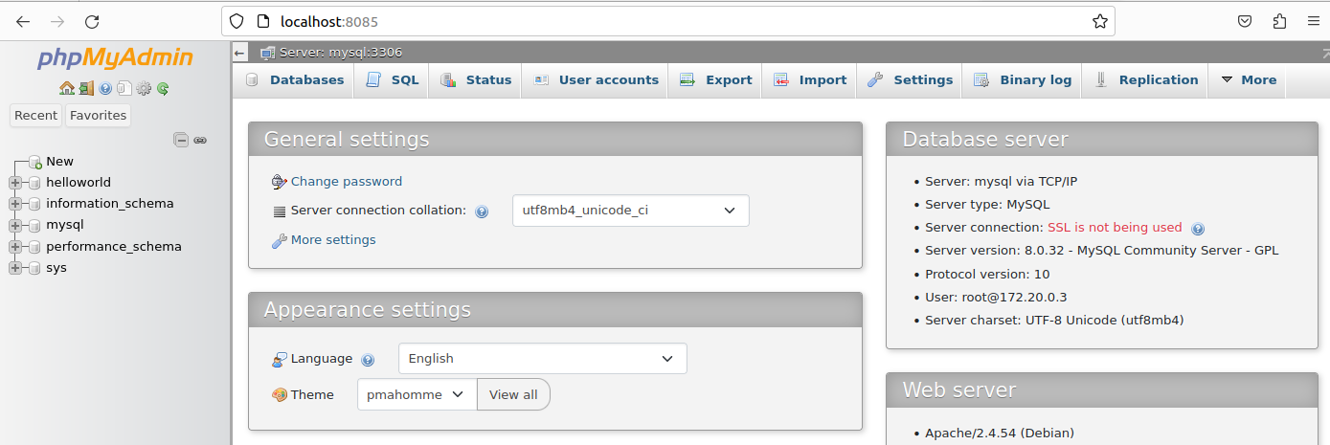Click the Log out door icon

86,88
